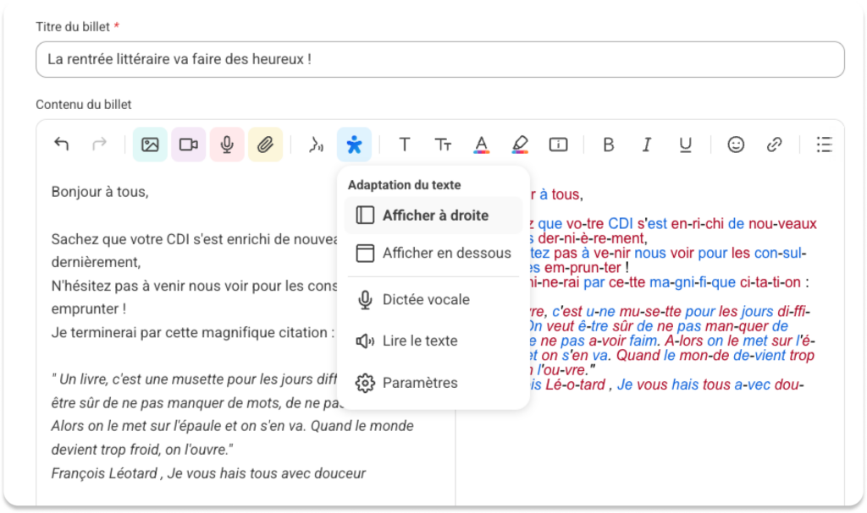
Task: Insert an image using the picture icon
Action: (x=150, y=145)
